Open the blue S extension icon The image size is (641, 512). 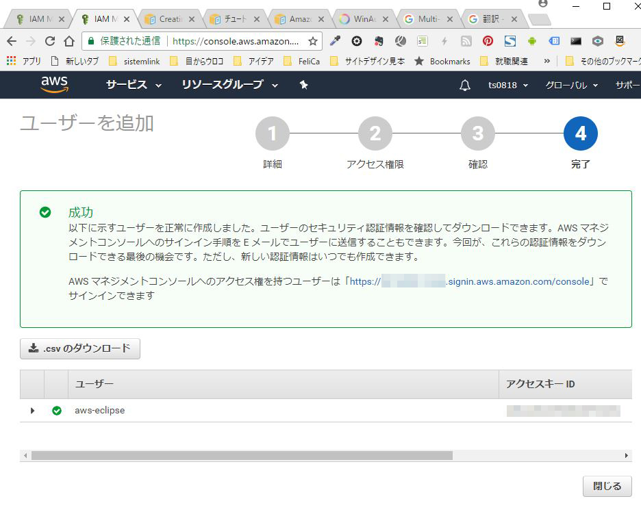click(x=510, y=41)
